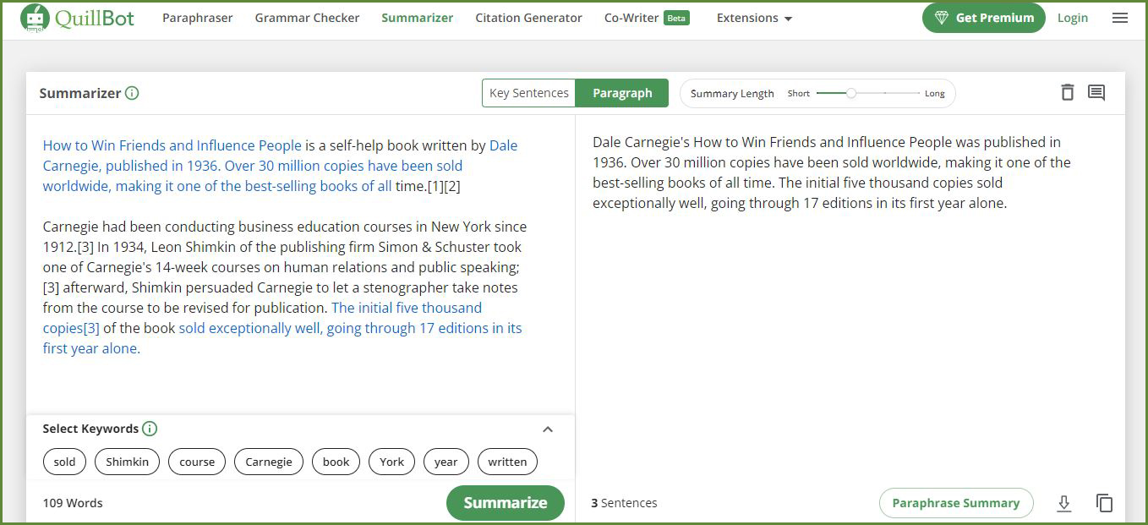
Task: Adjust the Summary Length slider handle
Action: click(851, 93)
